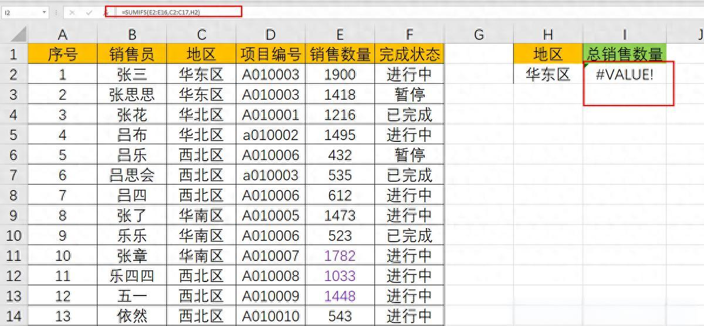Click the cell with 张花
Viewport: 704px width, 326px height.
click(132, 115)
